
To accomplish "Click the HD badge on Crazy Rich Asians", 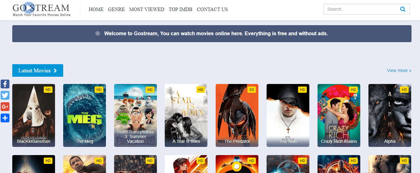I will click(x=353, y=90).
